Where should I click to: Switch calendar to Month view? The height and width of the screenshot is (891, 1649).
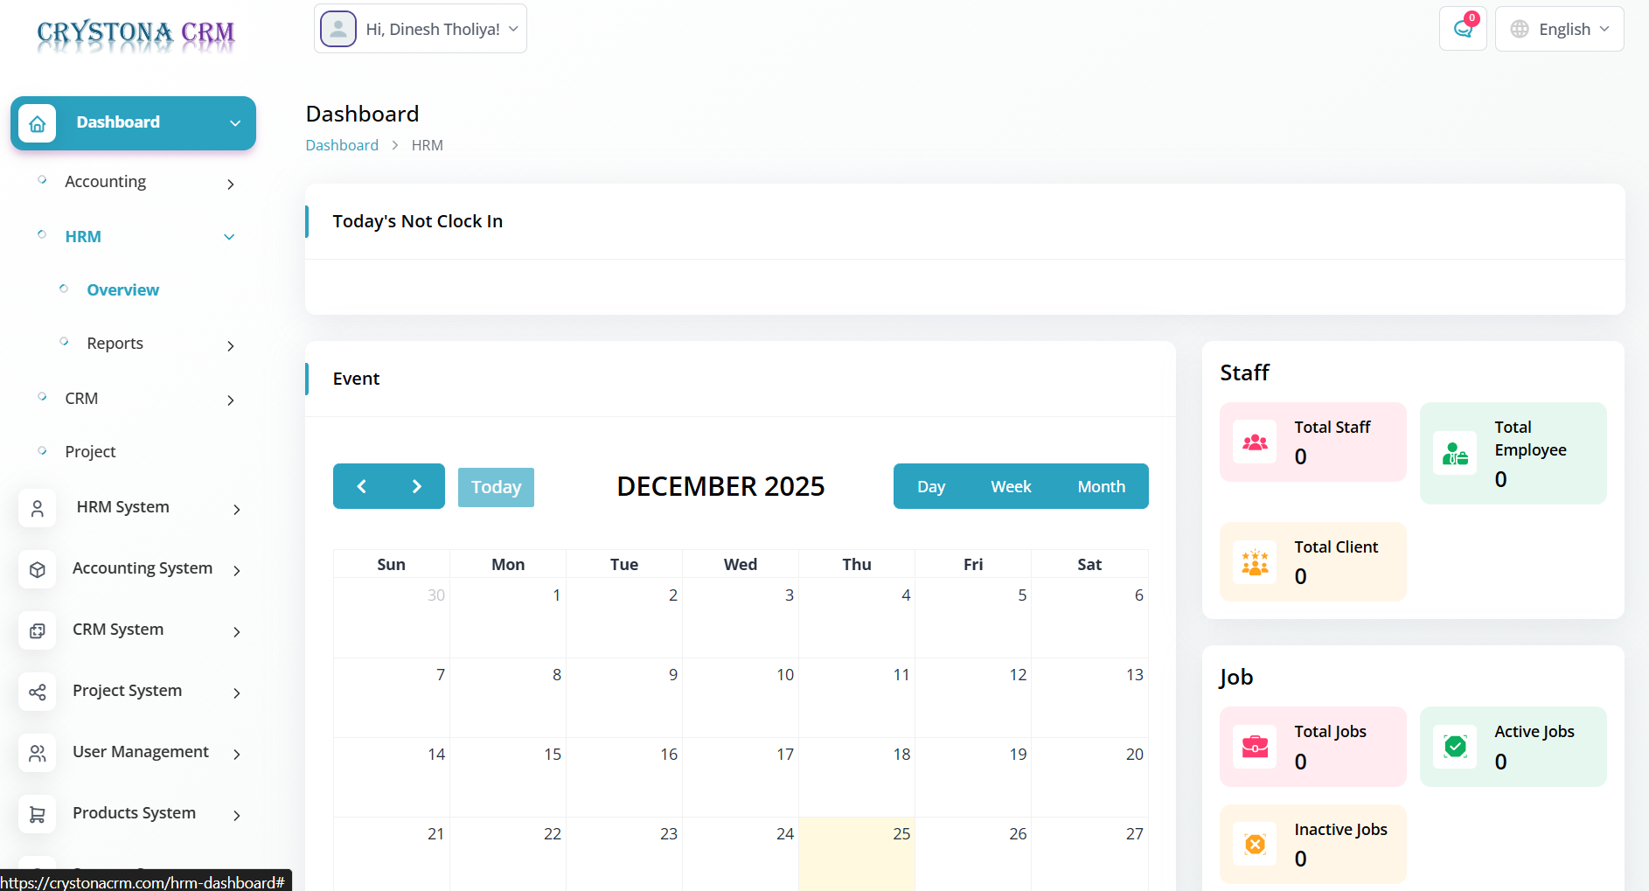pyautogui.click(x=1101, y=486)
